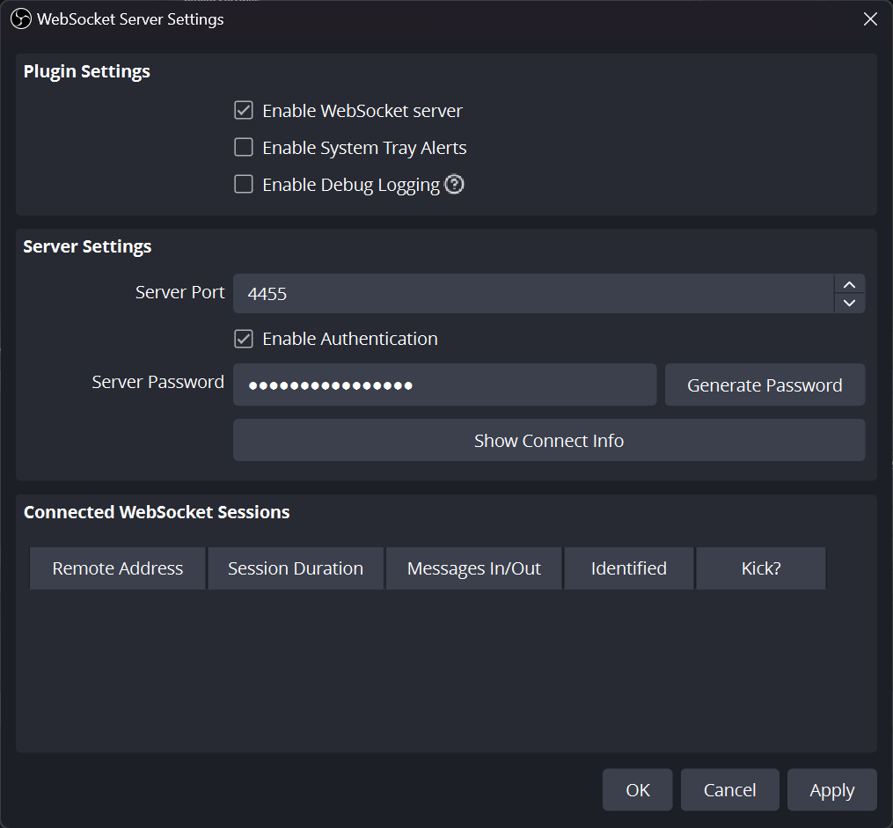Click the Connected WebSocket Sessions heading
Screen dimensions: 893x828
tap(157, 512)
